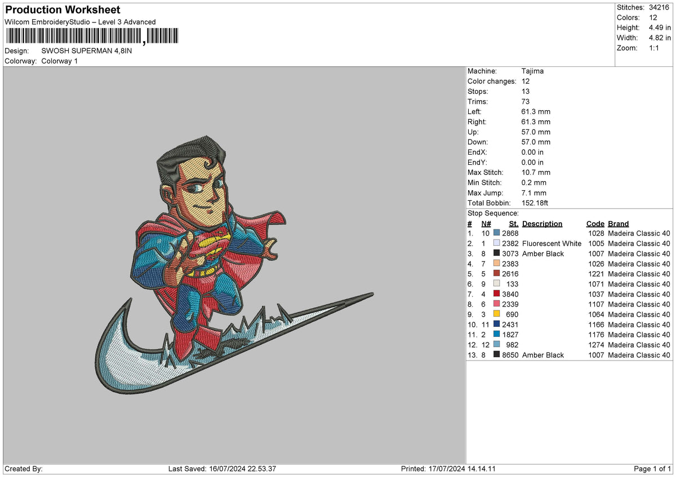Viewport: 676px width, 477px height.
Task: Select the Colorway 1 value
Action: point(60,61)
